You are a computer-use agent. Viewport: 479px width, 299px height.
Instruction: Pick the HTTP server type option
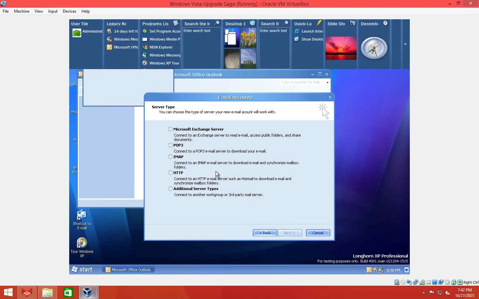170,173
